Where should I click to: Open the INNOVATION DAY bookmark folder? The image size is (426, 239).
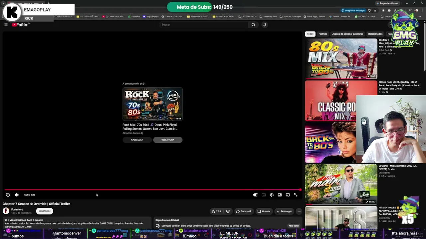click(198, 17)
